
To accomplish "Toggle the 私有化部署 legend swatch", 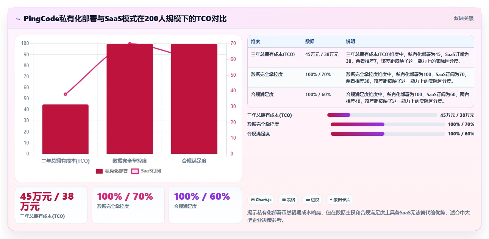I will click(x=99, y=171).
